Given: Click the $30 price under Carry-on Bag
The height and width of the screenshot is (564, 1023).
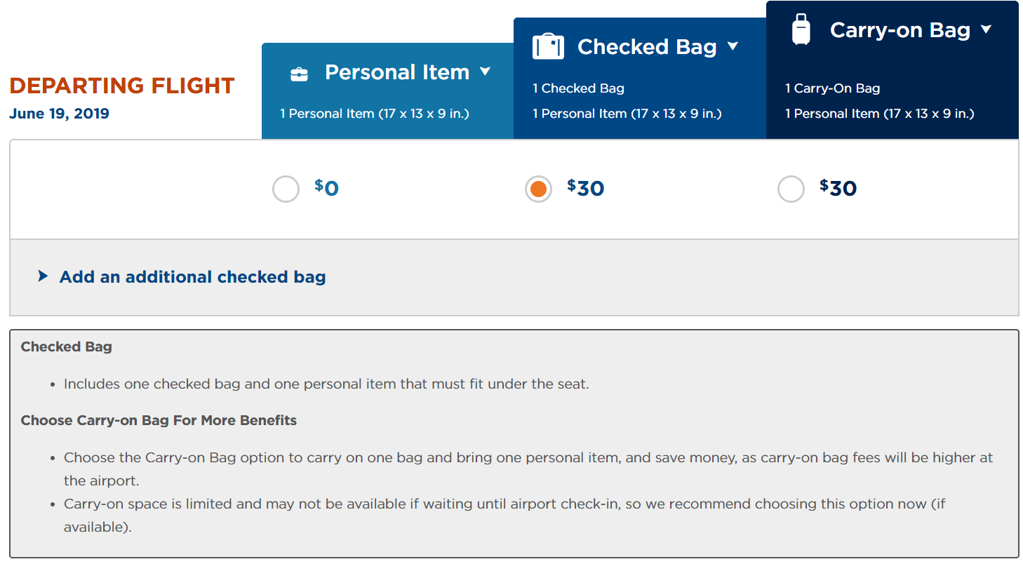Looking at the screenshot, I should coord(838,188).
